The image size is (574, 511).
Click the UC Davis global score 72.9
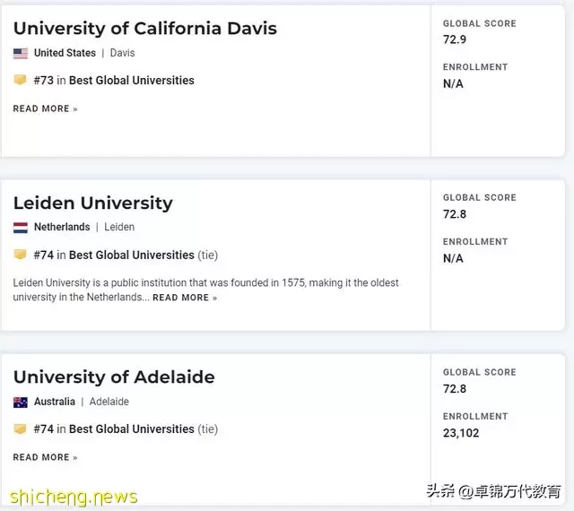pyautogui.click(x=455, y=39)
